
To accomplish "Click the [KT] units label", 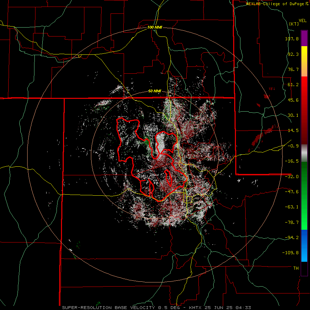I will (x=294, y=24).
